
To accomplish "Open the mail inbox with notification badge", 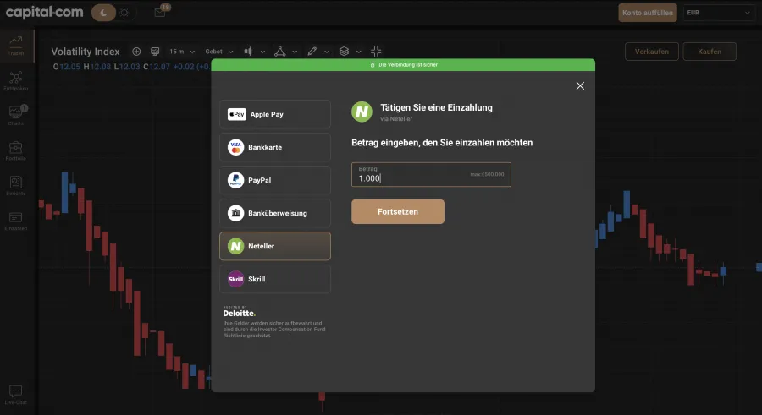I will 160,13.
